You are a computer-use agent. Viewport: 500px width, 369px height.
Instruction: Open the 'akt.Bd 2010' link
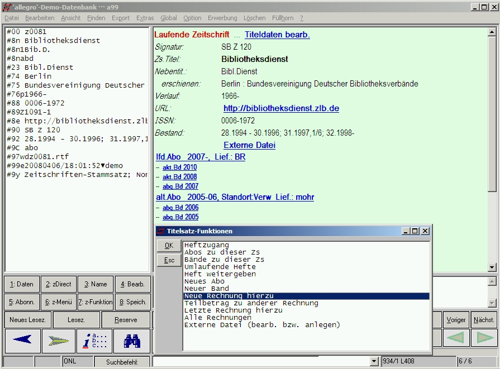179,167
